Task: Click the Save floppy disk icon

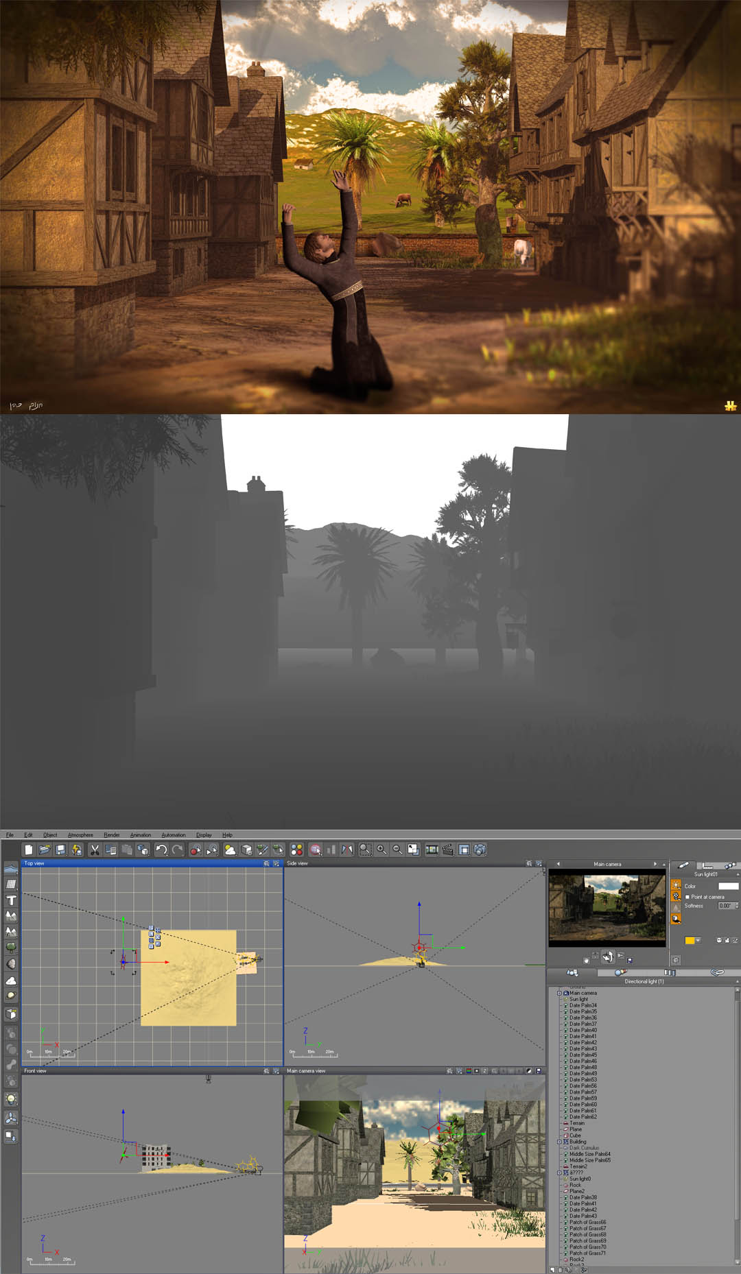Action: pos(60,850)
